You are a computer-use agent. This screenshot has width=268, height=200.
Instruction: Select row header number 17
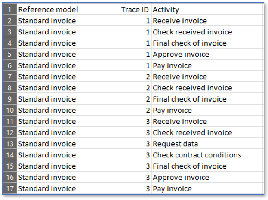pyautogui.click(x=9, y=188)
